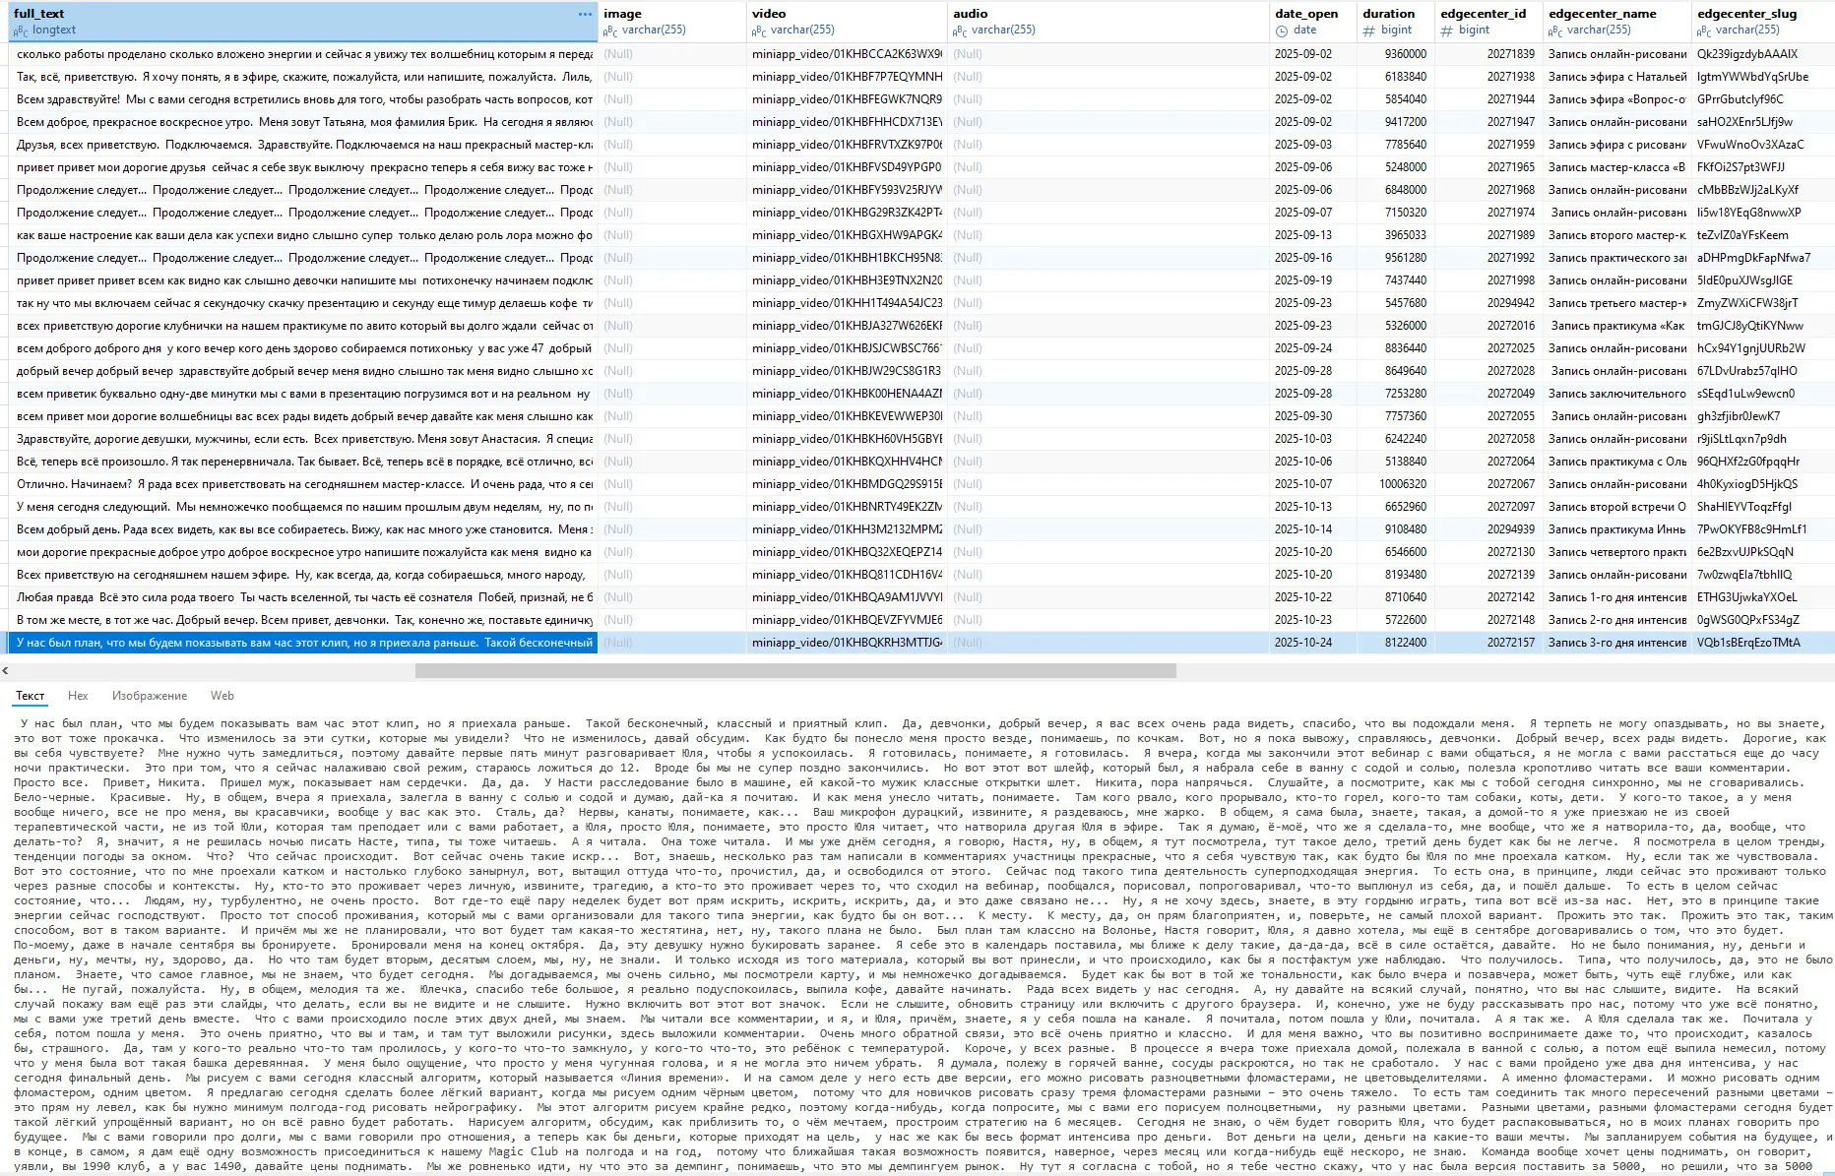
Task: Click the name cell 'Запись 2-го дня интенсив'
Action: click(1616, 620)
